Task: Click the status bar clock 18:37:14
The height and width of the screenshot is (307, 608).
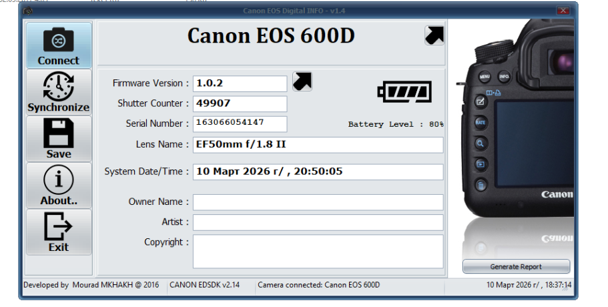Action: [x=529, y=285]
